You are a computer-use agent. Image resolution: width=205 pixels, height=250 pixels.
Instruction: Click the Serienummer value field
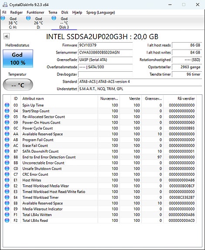(106, 53)
